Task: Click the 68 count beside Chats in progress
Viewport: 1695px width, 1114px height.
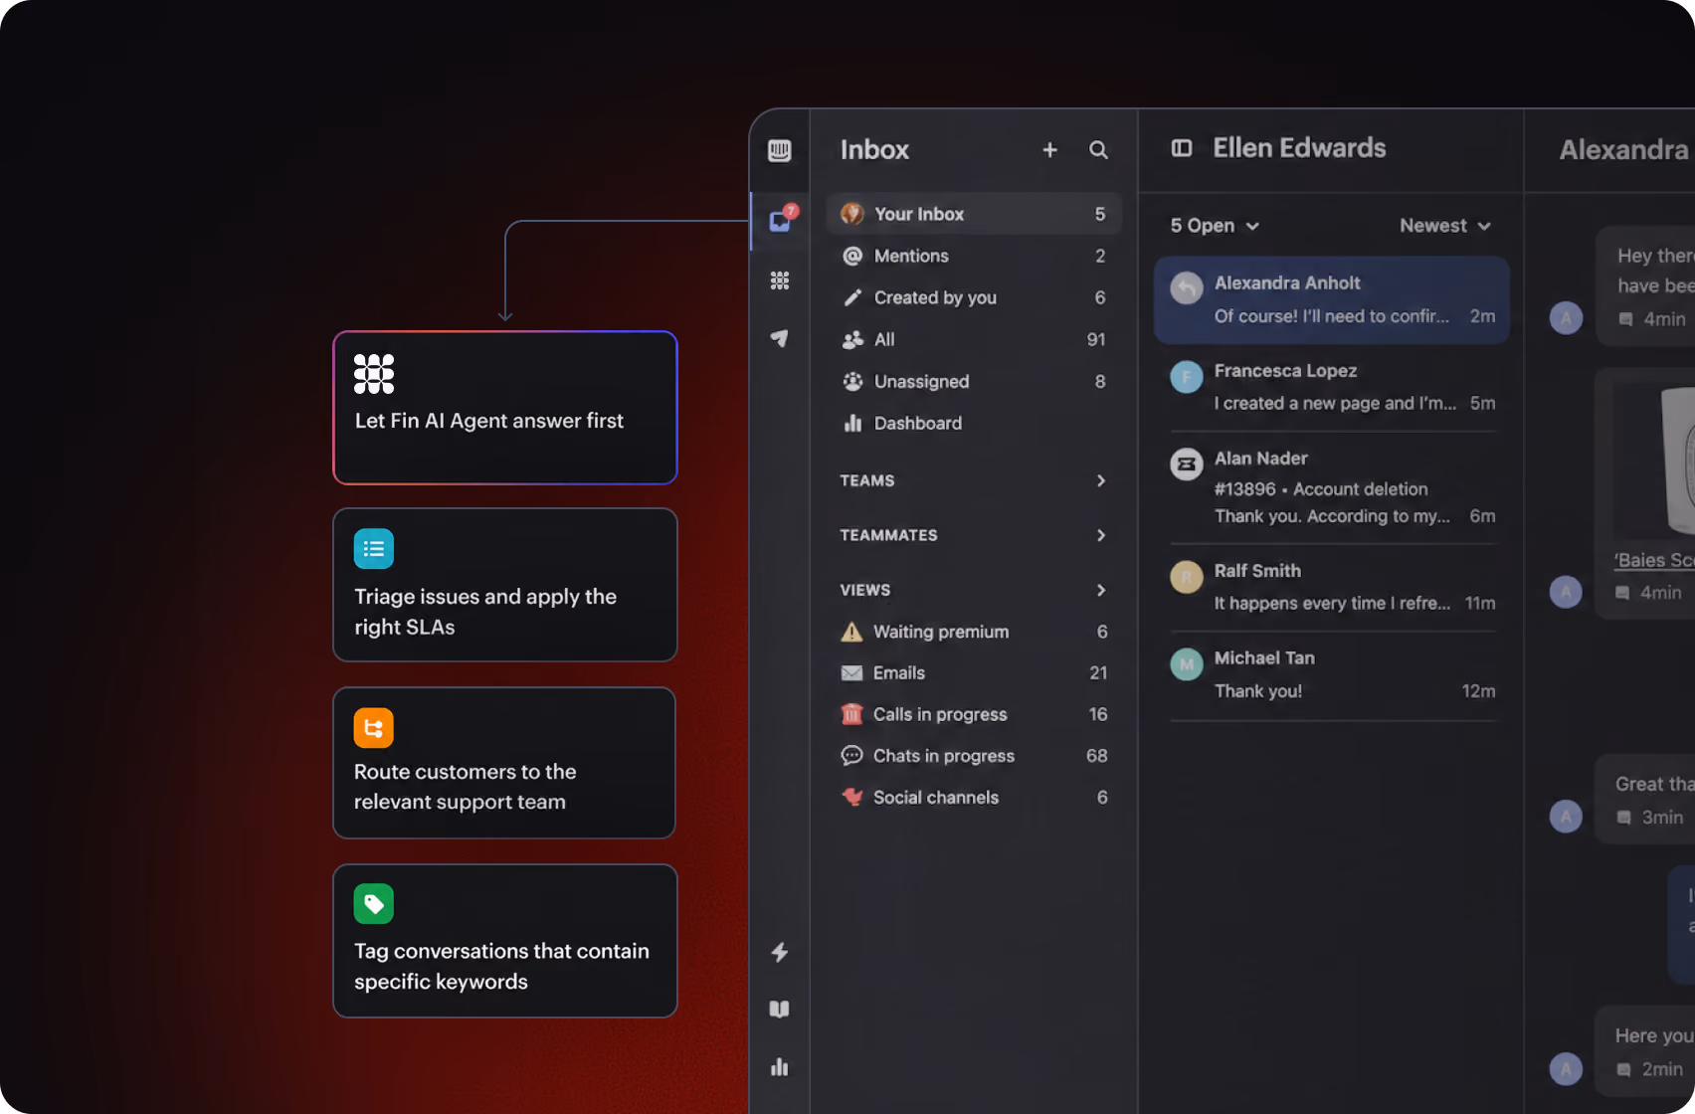Action: coord(1096,756)
